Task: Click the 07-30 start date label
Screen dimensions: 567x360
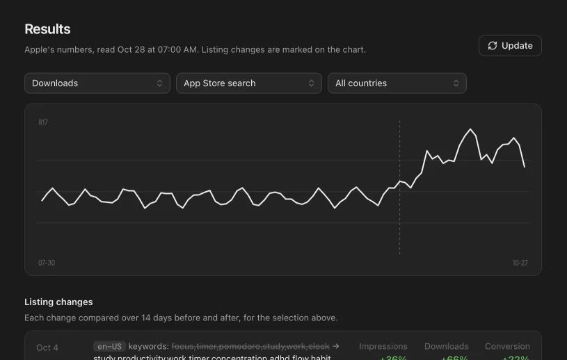Action: point(47,263)
